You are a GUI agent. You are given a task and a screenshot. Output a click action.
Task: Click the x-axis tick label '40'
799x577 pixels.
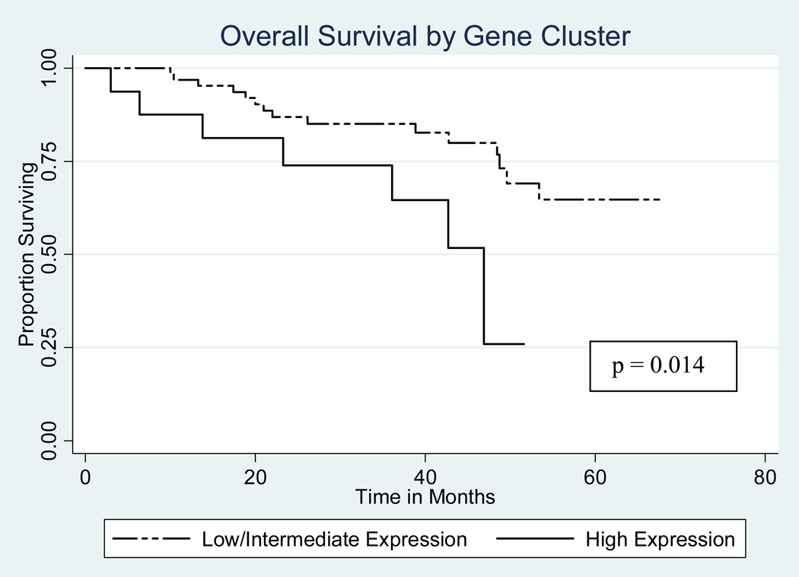click(425, 478)
